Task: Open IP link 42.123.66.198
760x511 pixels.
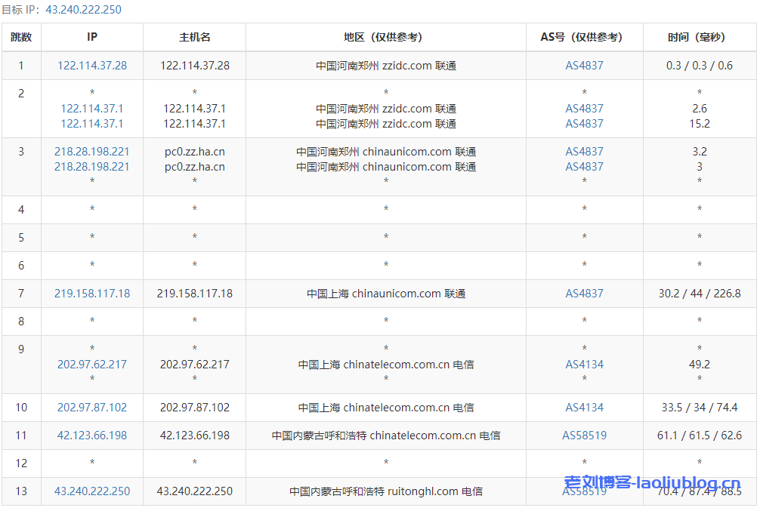Action: coord(92,436)
